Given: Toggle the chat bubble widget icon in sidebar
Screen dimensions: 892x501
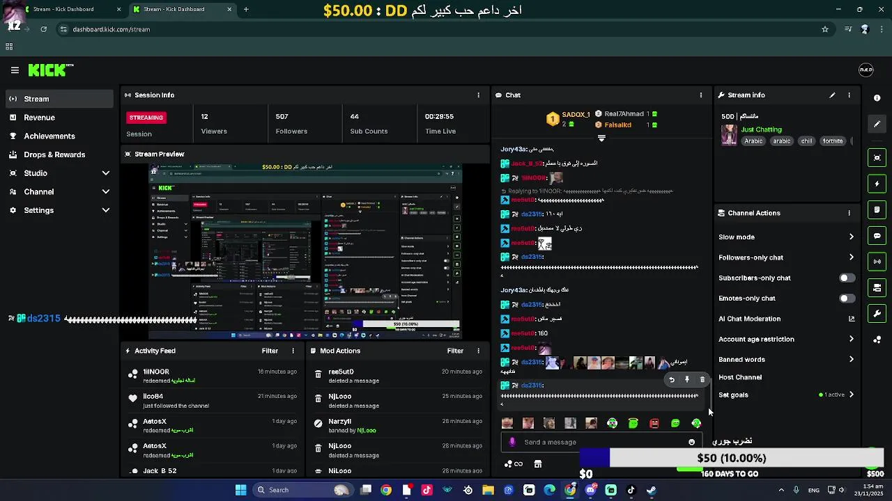Looking at the screenshot, I should click(x=877, y=236).
